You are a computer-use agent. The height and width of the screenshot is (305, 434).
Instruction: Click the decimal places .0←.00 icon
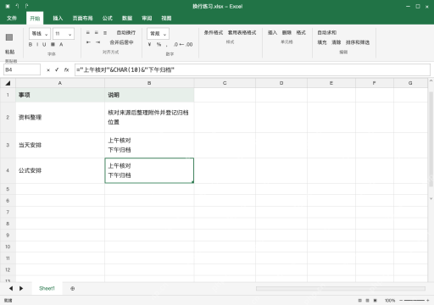click(x=183, y=44)
